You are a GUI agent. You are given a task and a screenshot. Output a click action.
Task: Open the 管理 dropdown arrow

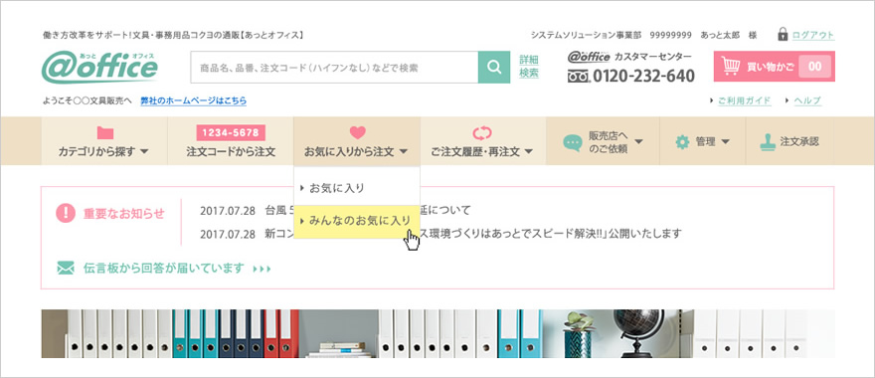[x=726, y=142]
